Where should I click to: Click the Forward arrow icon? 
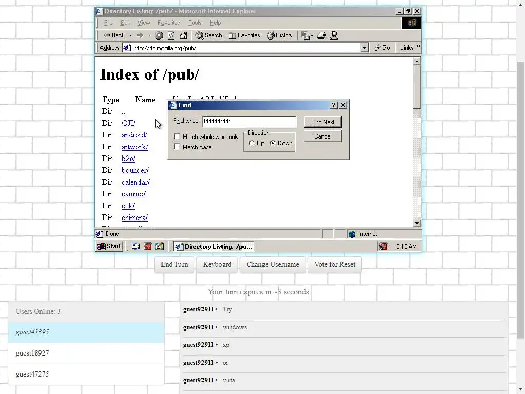(140, 35)
